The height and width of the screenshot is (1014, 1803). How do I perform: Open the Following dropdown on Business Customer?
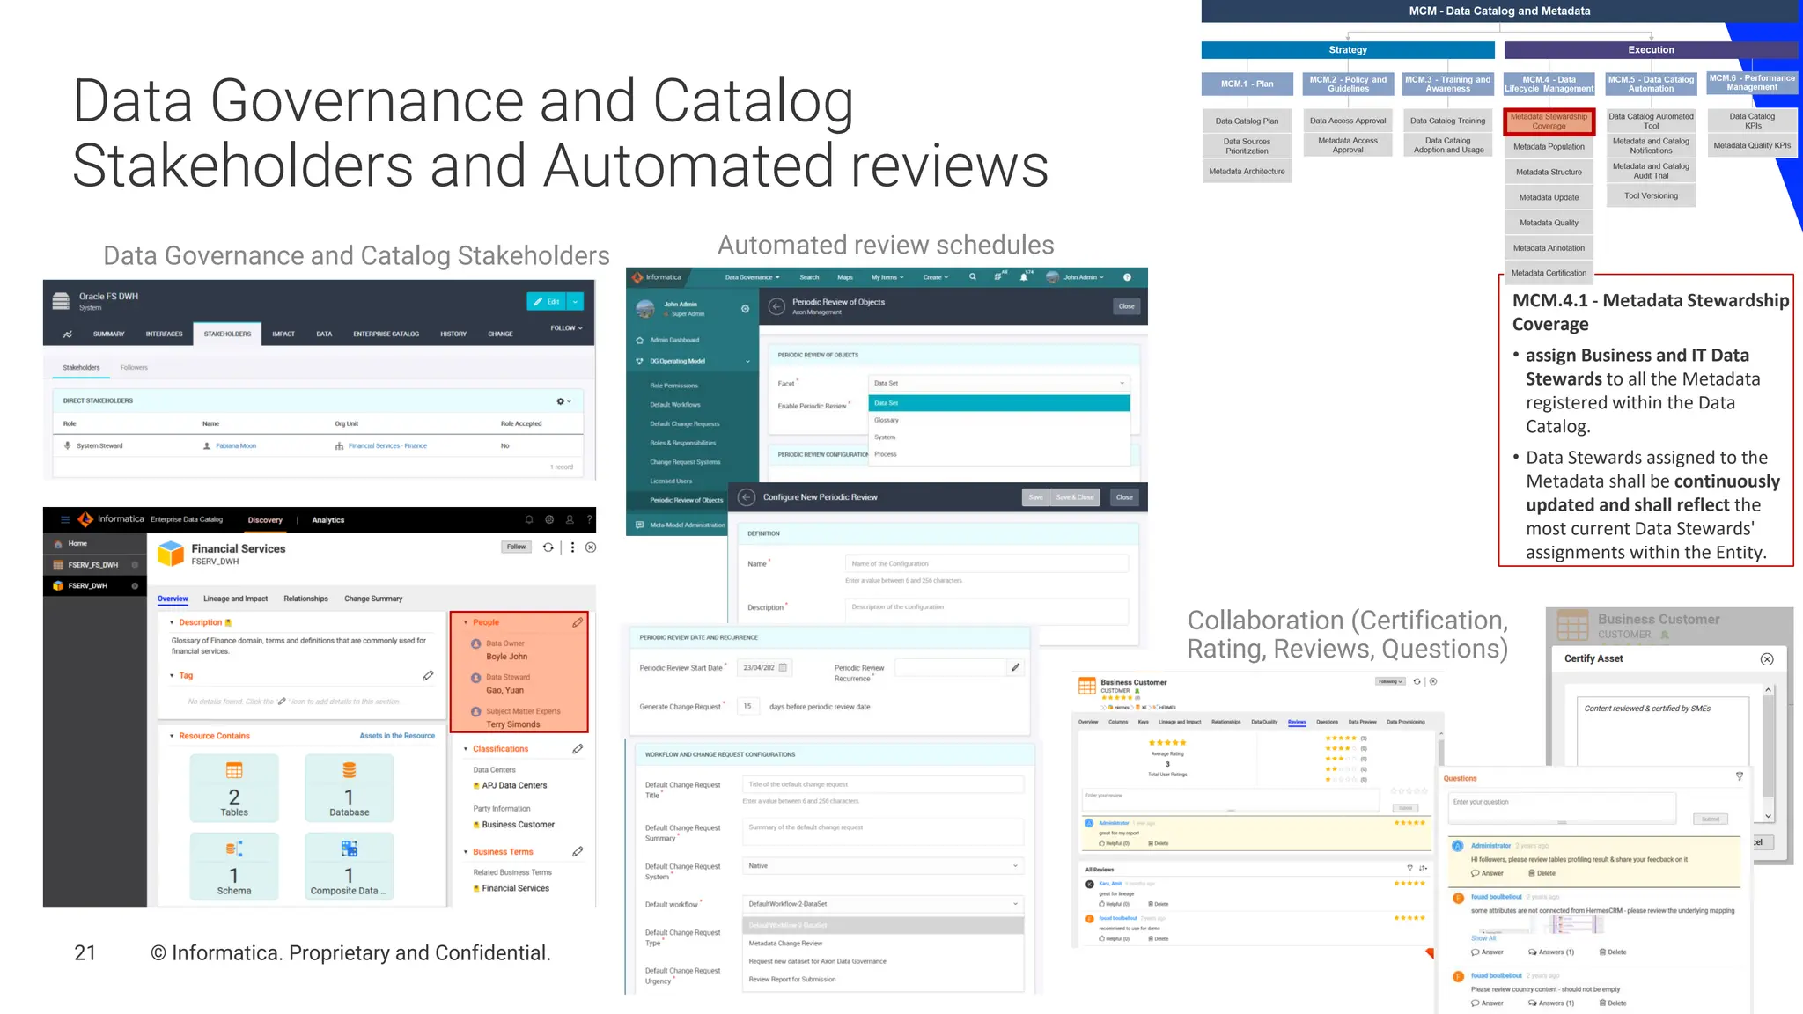[1390, 681]
